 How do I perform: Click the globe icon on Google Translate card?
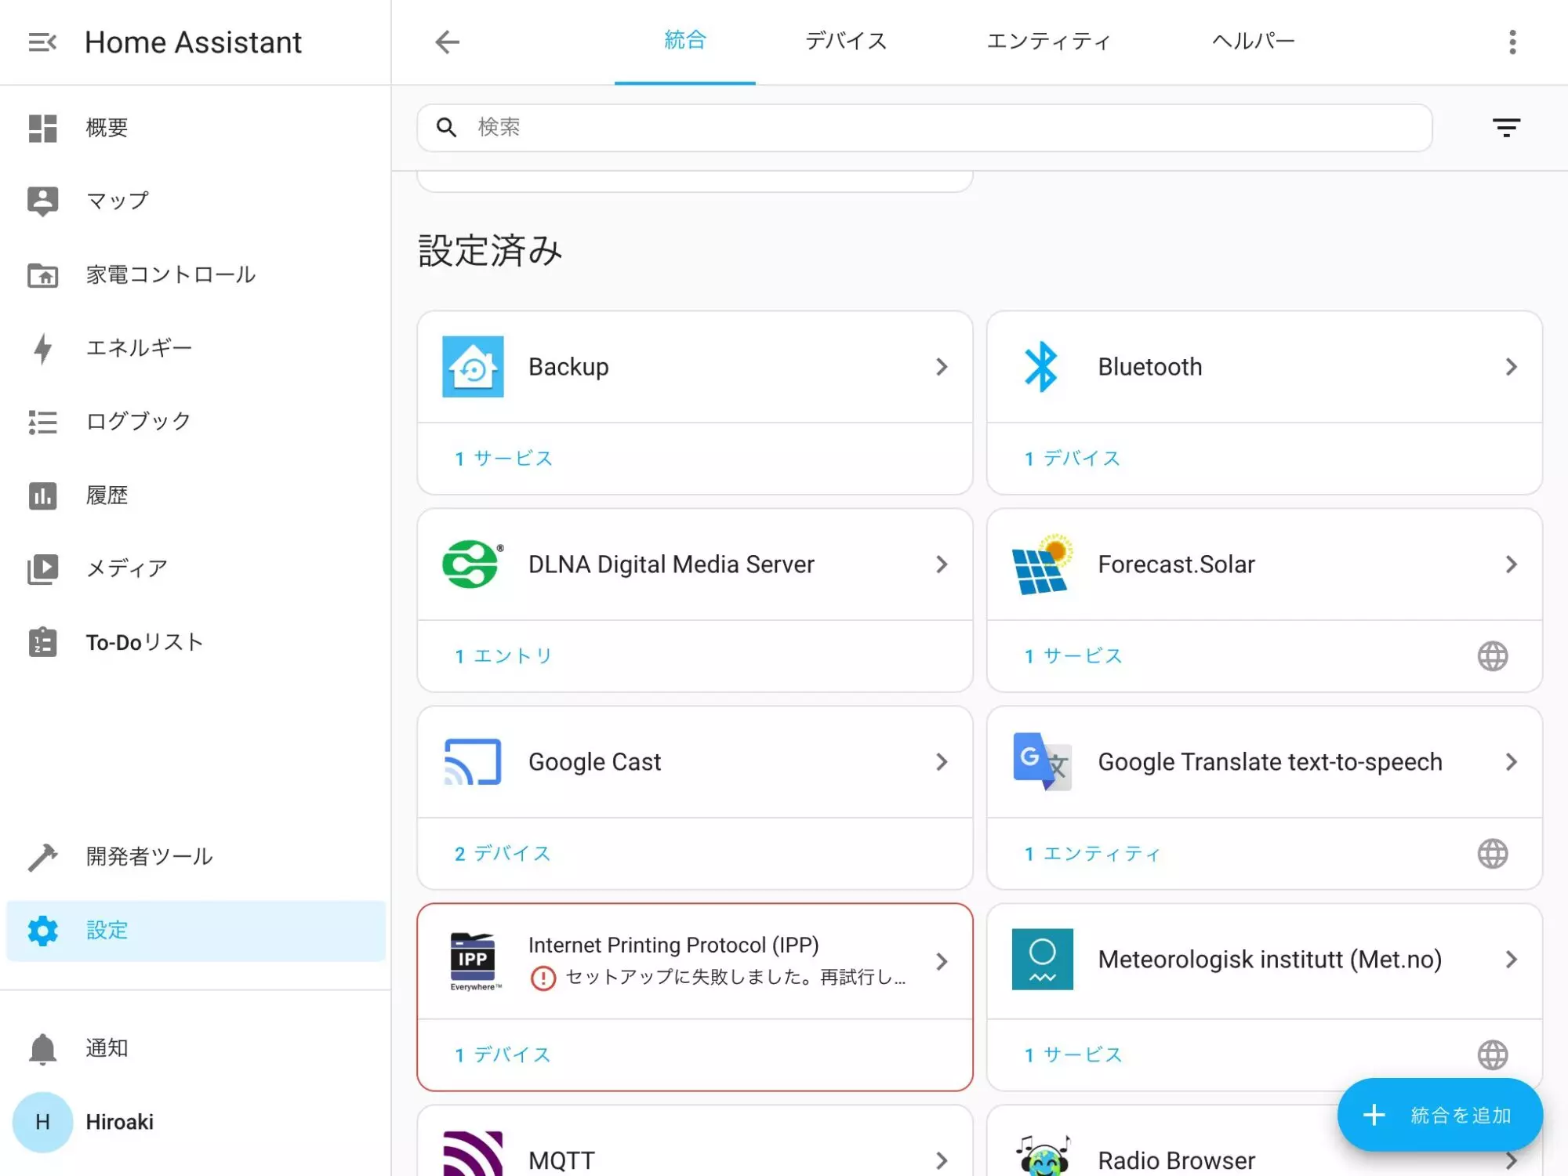pyautogui.click(x=1493, y=854)
